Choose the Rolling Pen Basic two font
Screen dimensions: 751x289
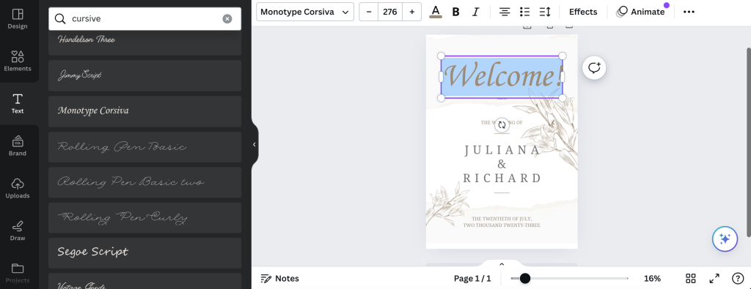(x=144, y=182)
